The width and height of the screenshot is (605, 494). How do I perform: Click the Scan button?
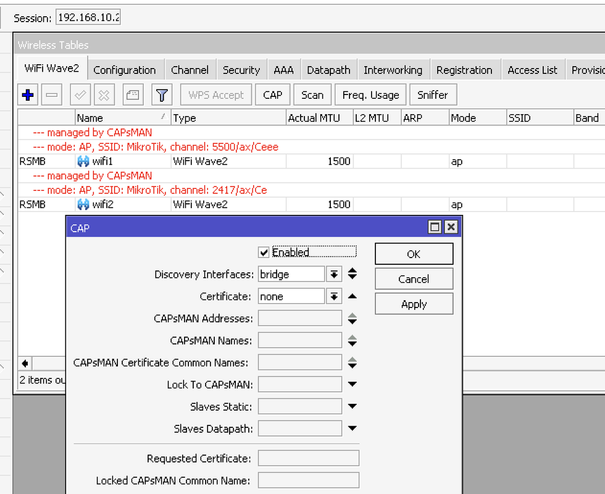point(312,94)
